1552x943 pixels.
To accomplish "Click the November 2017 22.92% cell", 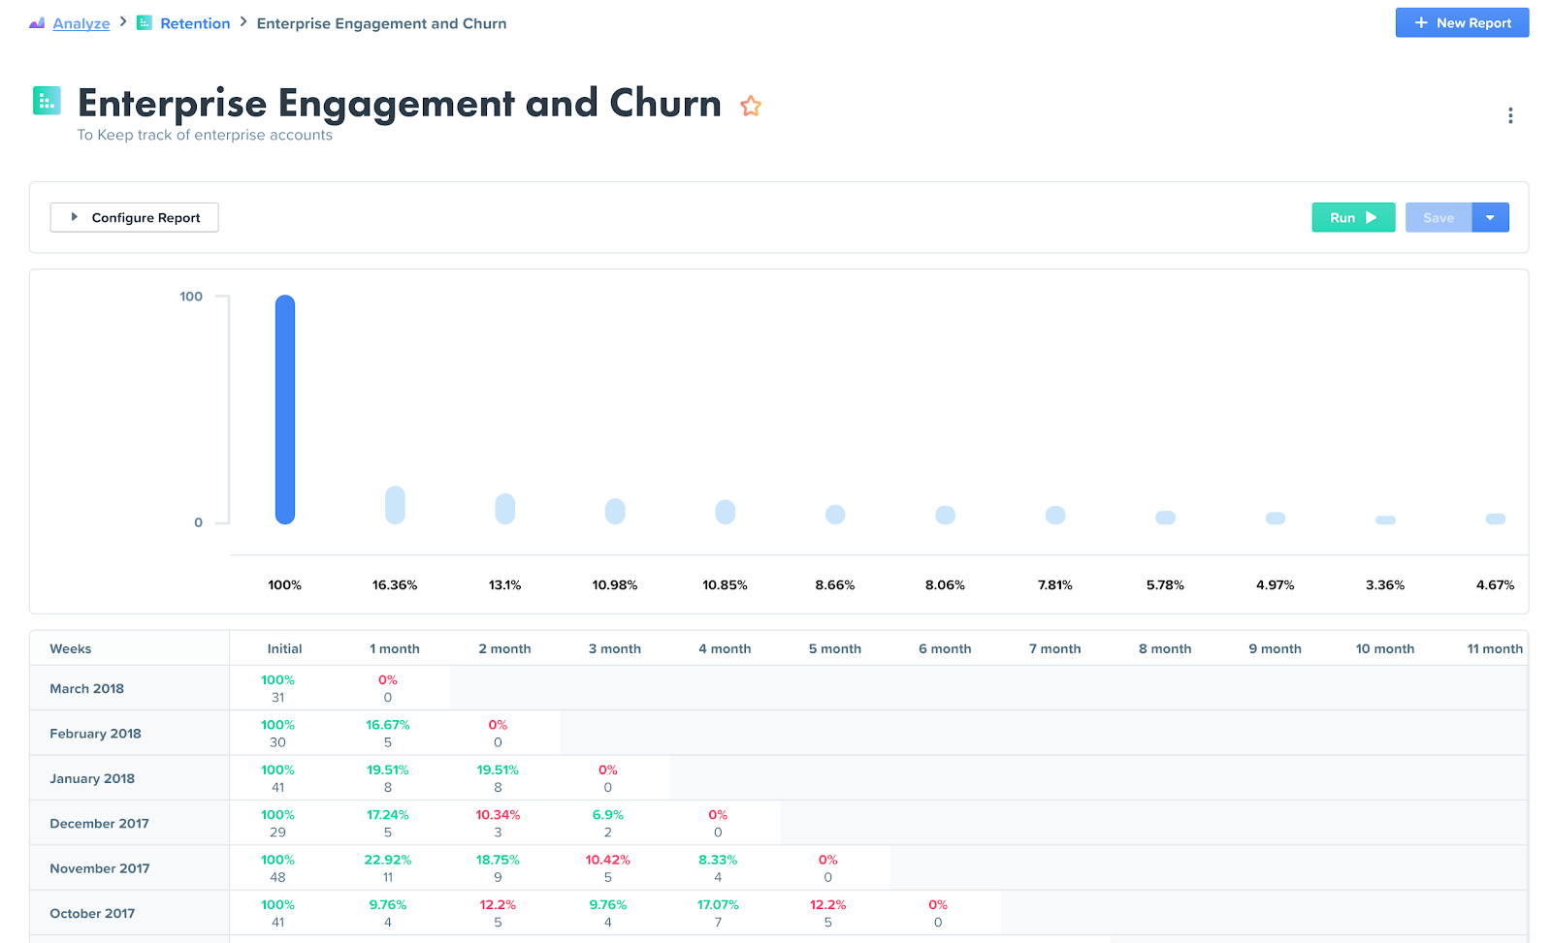I will click(x=388, y=867).
